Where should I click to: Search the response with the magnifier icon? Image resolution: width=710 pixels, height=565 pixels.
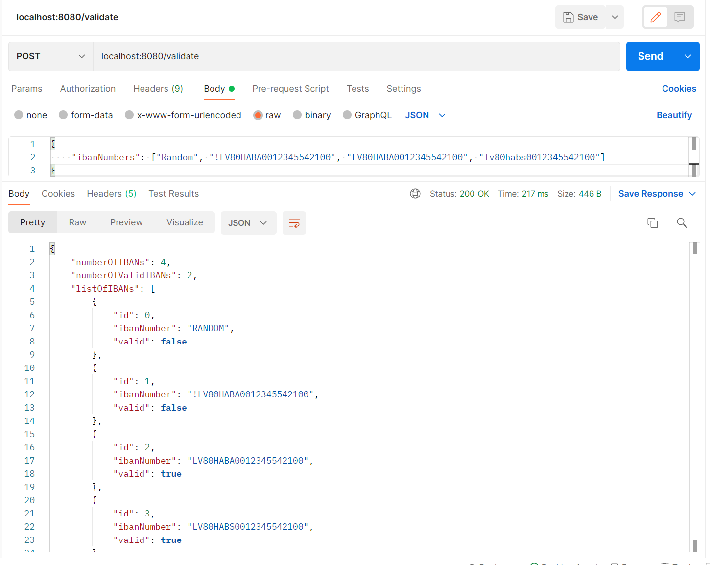click(x=682, y=223)
